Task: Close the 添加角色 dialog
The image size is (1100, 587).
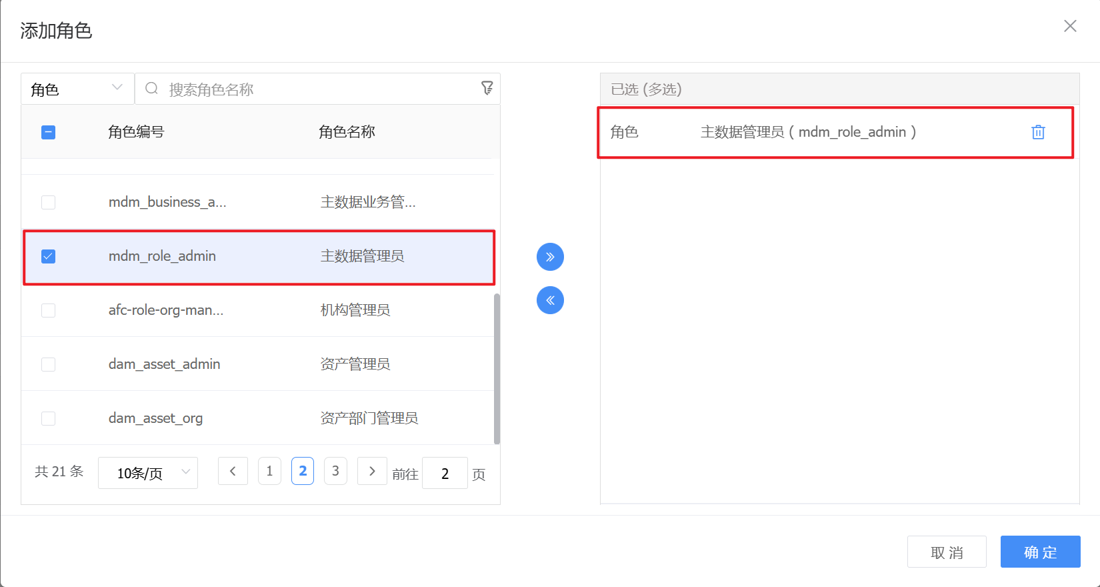Action: tap(1070, 26)
